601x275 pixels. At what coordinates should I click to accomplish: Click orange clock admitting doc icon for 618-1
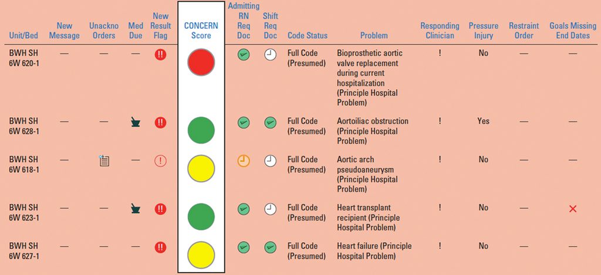244,161
